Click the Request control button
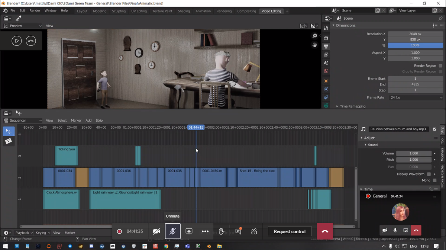The width and height of the screenshot is (446, 250). tap(290, 231)
